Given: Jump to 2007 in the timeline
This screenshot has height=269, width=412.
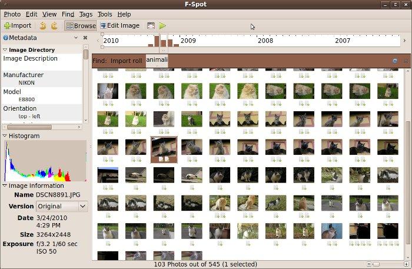Looking at the screenshot, I should [x=343, y=41].
